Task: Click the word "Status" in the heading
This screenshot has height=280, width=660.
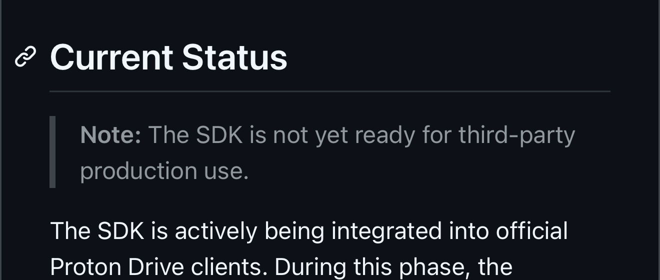Action: pyautogui.click(x=234, y=57)
